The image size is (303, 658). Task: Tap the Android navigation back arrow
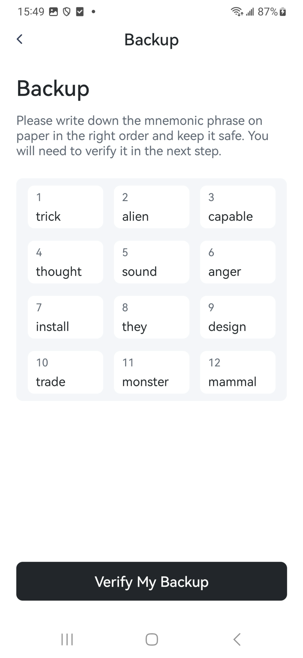point(237,639)
